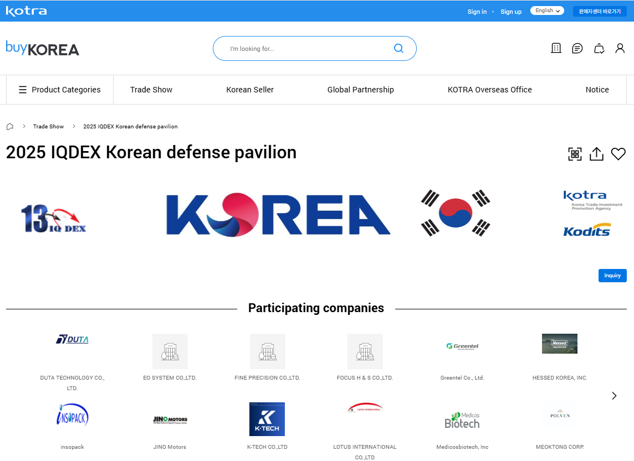Open the user profile icon
634x461 pixels.
tap(620, 49)
